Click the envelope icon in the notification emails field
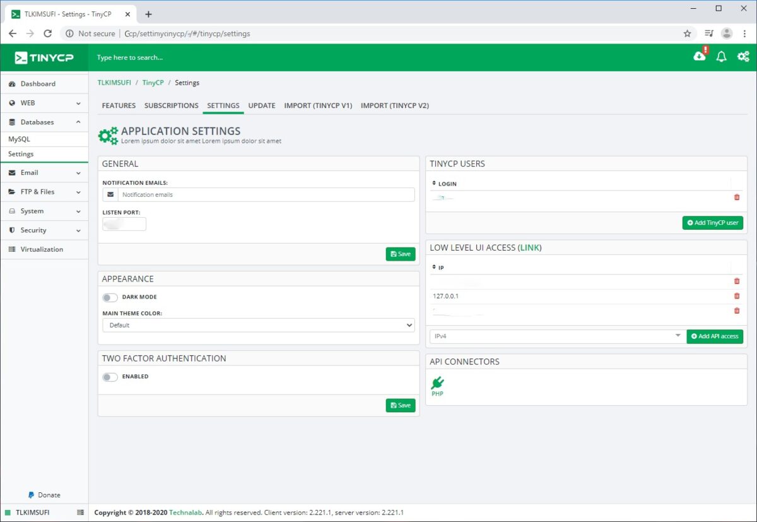The image size is (757, 522). [110, 194]
